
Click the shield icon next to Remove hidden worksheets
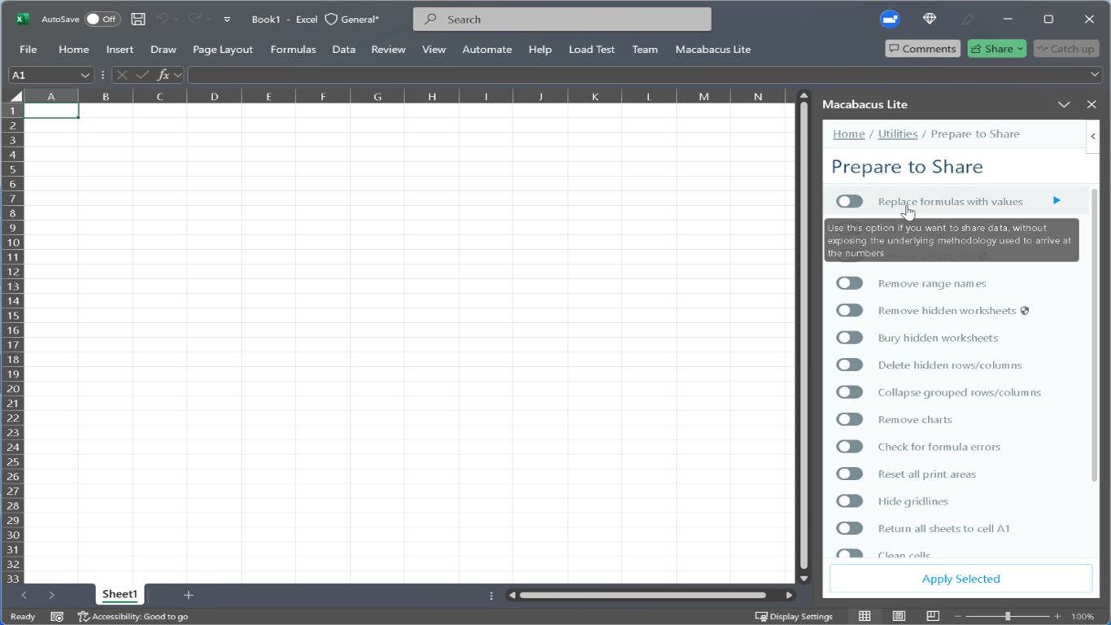[1025, 310]
